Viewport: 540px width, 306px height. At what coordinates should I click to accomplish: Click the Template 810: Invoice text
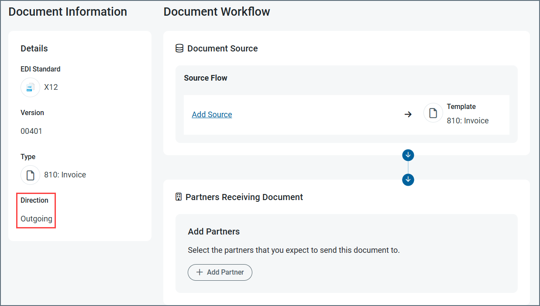(x=468, y=121)
